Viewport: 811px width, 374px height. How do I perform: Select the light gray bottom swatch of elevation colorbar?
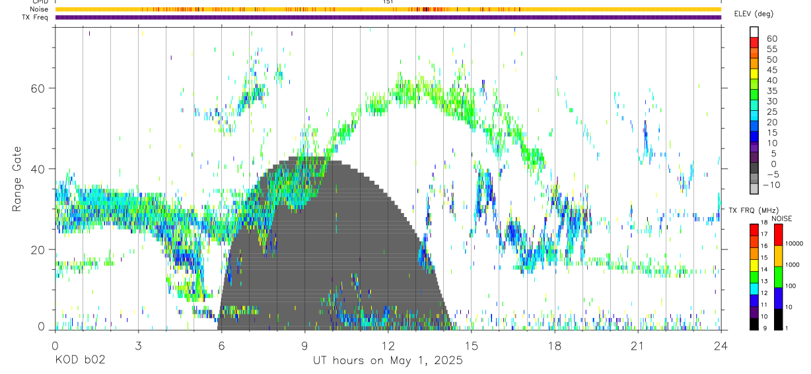pyautogui.click(x=754, y=189)
